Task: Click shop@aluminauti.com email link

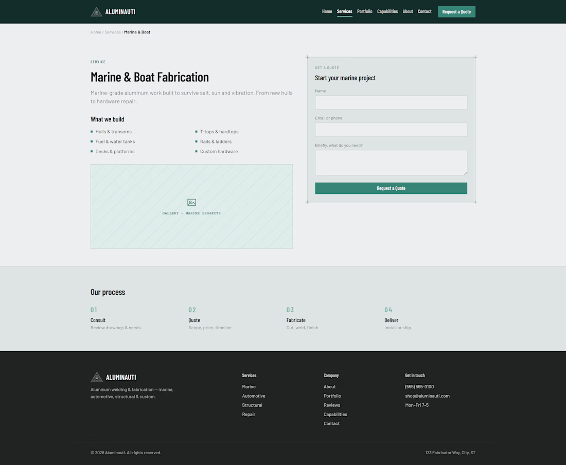Action: point(427,396)
